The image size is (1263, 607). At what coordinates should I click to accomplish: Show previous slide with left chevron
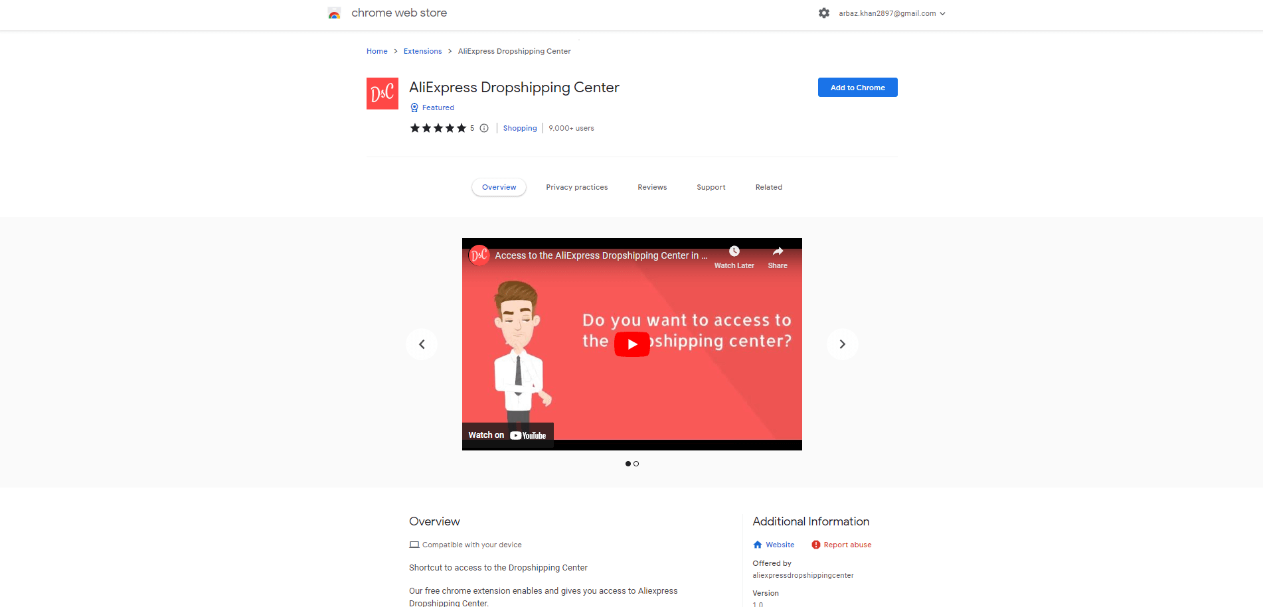(x=422, y=344)
